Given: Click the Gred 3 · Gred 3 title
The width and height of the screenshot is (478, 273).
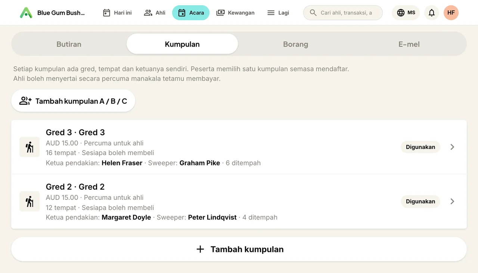Looking at the screenshot, I should point(75,133).
